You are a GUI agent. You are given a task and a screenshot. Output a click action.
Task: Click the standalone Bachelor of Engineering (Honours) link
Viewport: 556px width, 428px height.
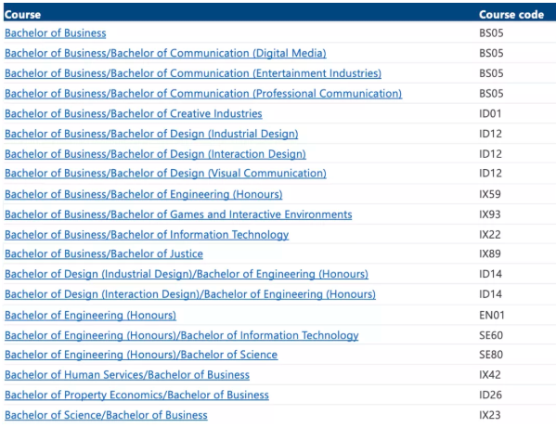pyautogui.click(x=90, y=316)
